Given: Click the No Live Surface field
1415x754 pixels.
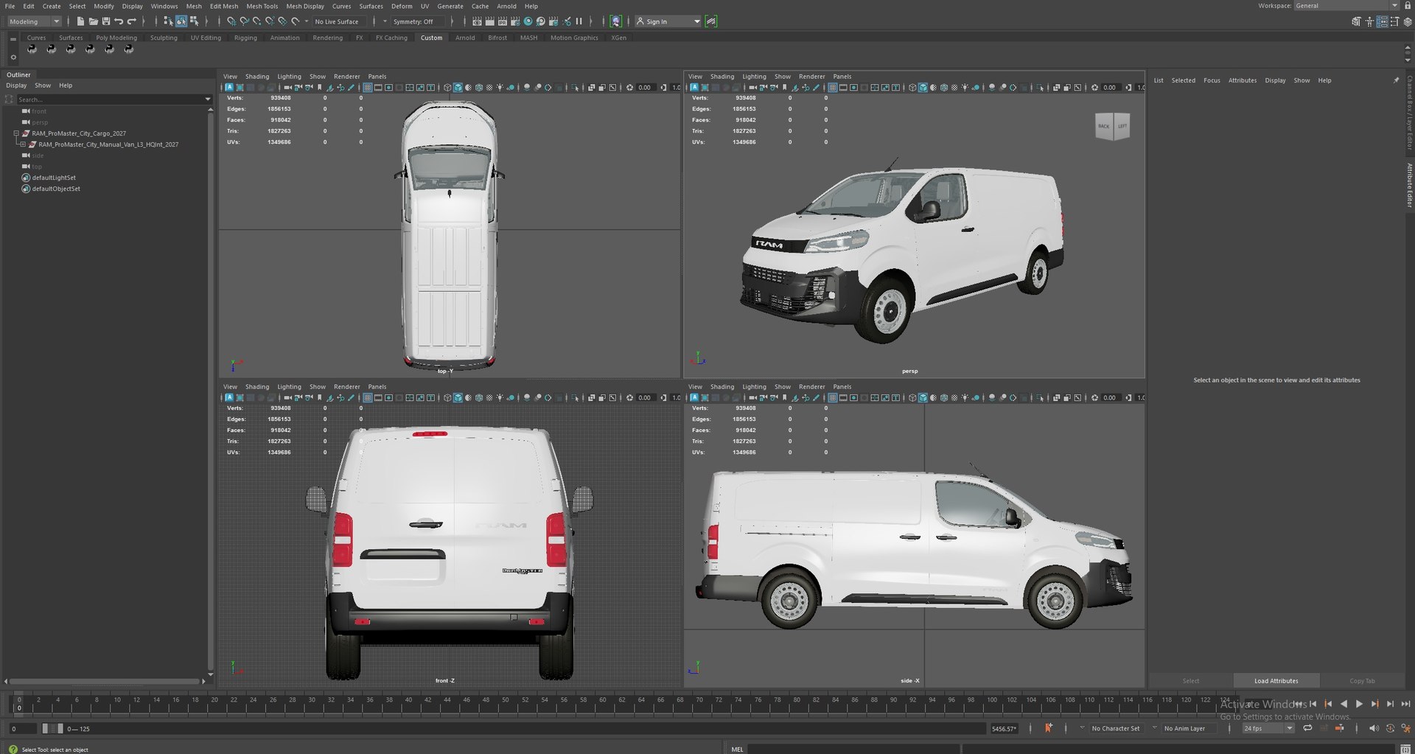Looking at the screenshot, I should pyautogui.click(x=340, y=21).
